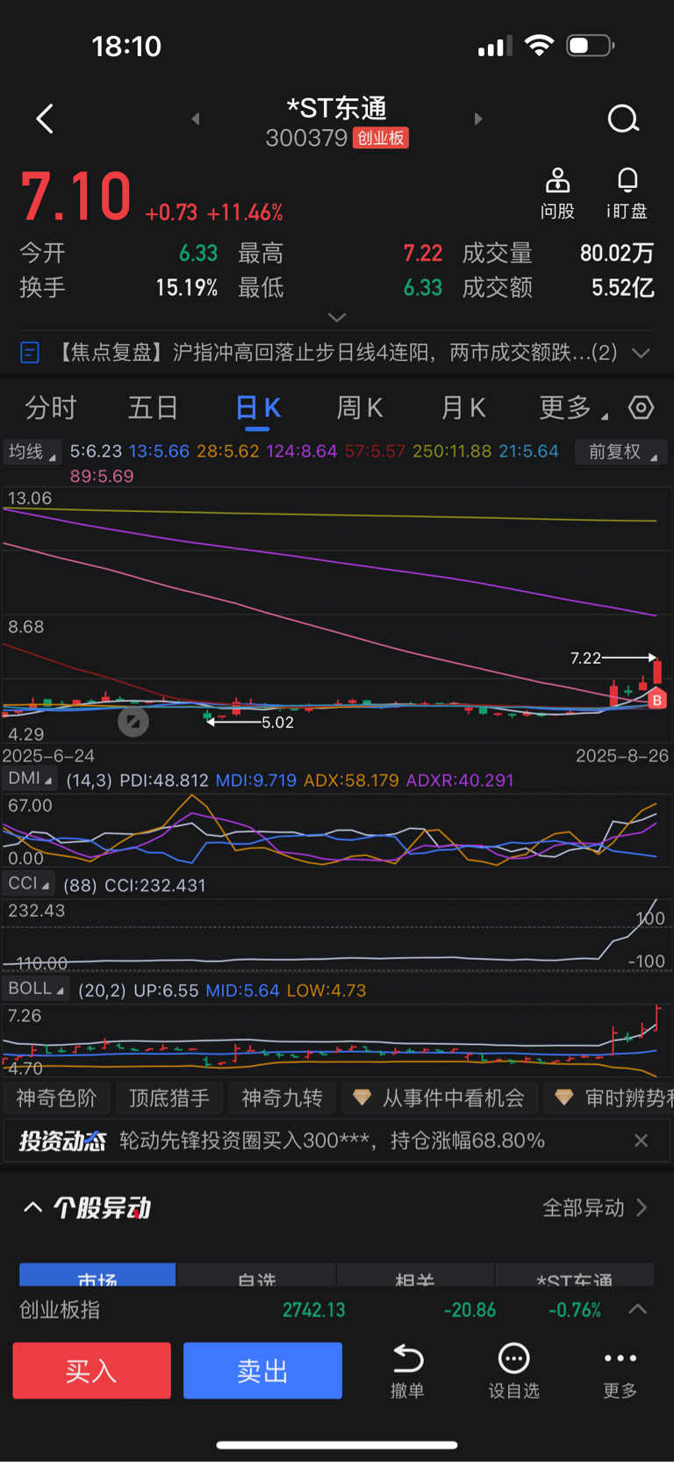The image size is (674, 1462).
Task: Tap the red 买入 button
Action: point(91,1370)
